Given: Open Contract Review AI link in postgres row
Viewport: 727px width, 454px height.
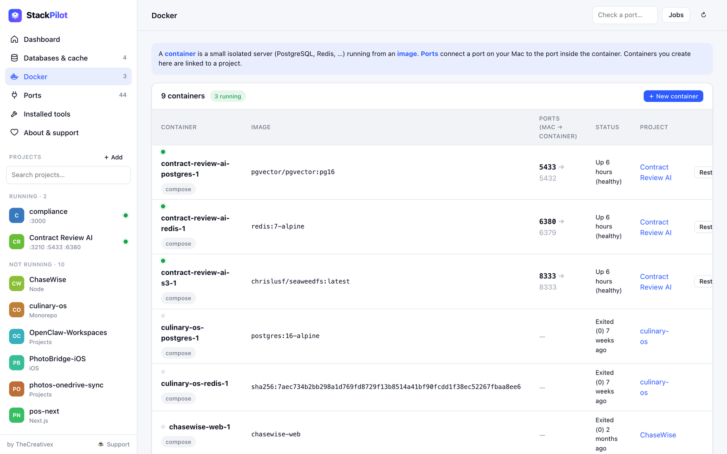Looking at the screenshot, I should coord(656,173).
